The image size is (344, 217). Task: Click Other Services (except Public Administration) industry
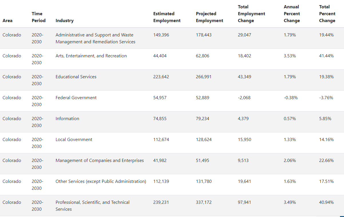pyautogui.click(x=101, y=181)
